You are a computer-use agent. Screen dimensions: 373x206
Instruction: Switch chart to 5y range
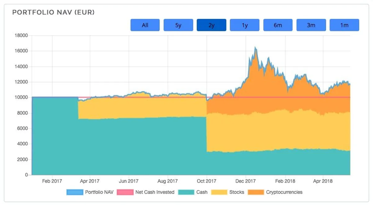[178, 25]
